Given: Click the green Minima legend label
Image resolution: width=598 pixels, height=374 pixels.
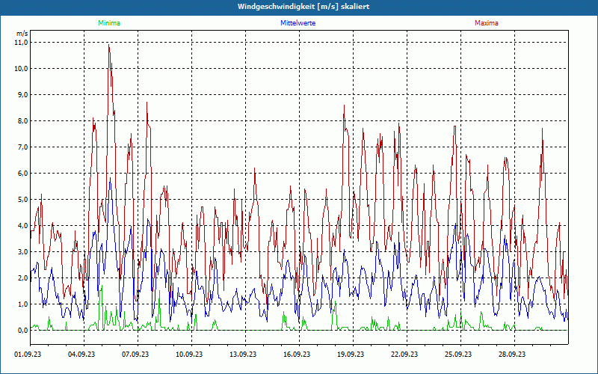Looking at the screenshot, I should [109, 23].
